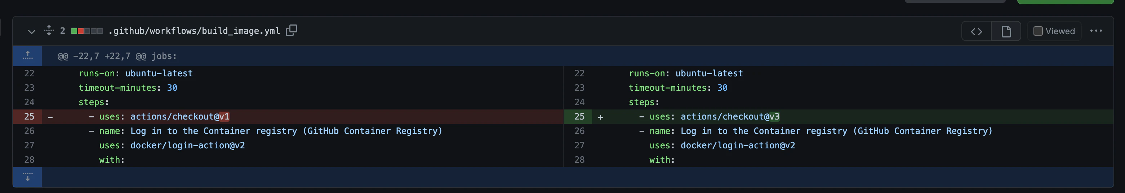Expand all lines of the diff

point(49,31)
